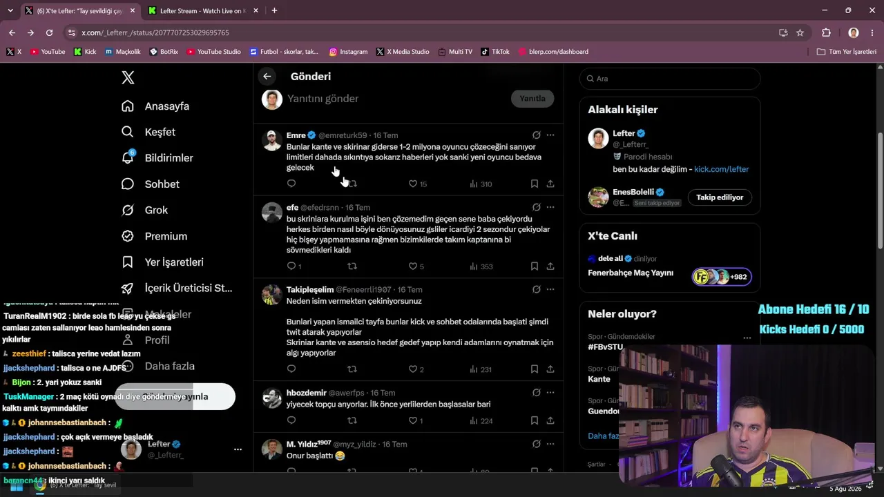Screen dimensions: 884x497
Task: Open Sohbet messages in sidebar
Action: point(150,184)
